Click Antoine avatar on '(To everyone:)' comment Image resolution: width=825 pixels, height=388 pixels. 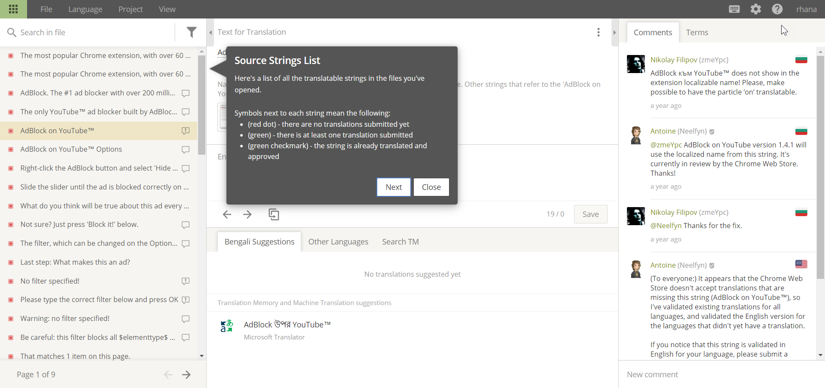pyautogui.click(x=636, y=269)
